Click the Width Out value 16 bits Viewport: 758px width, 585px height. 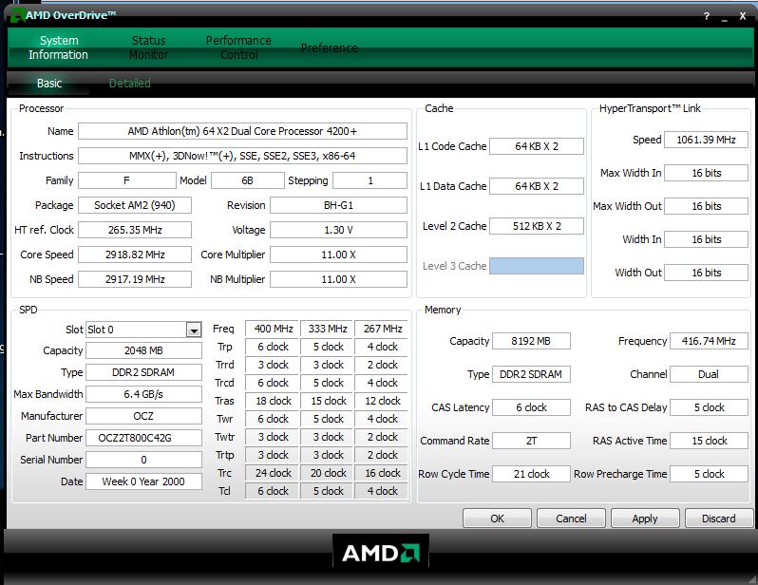[x=707, y=273]
